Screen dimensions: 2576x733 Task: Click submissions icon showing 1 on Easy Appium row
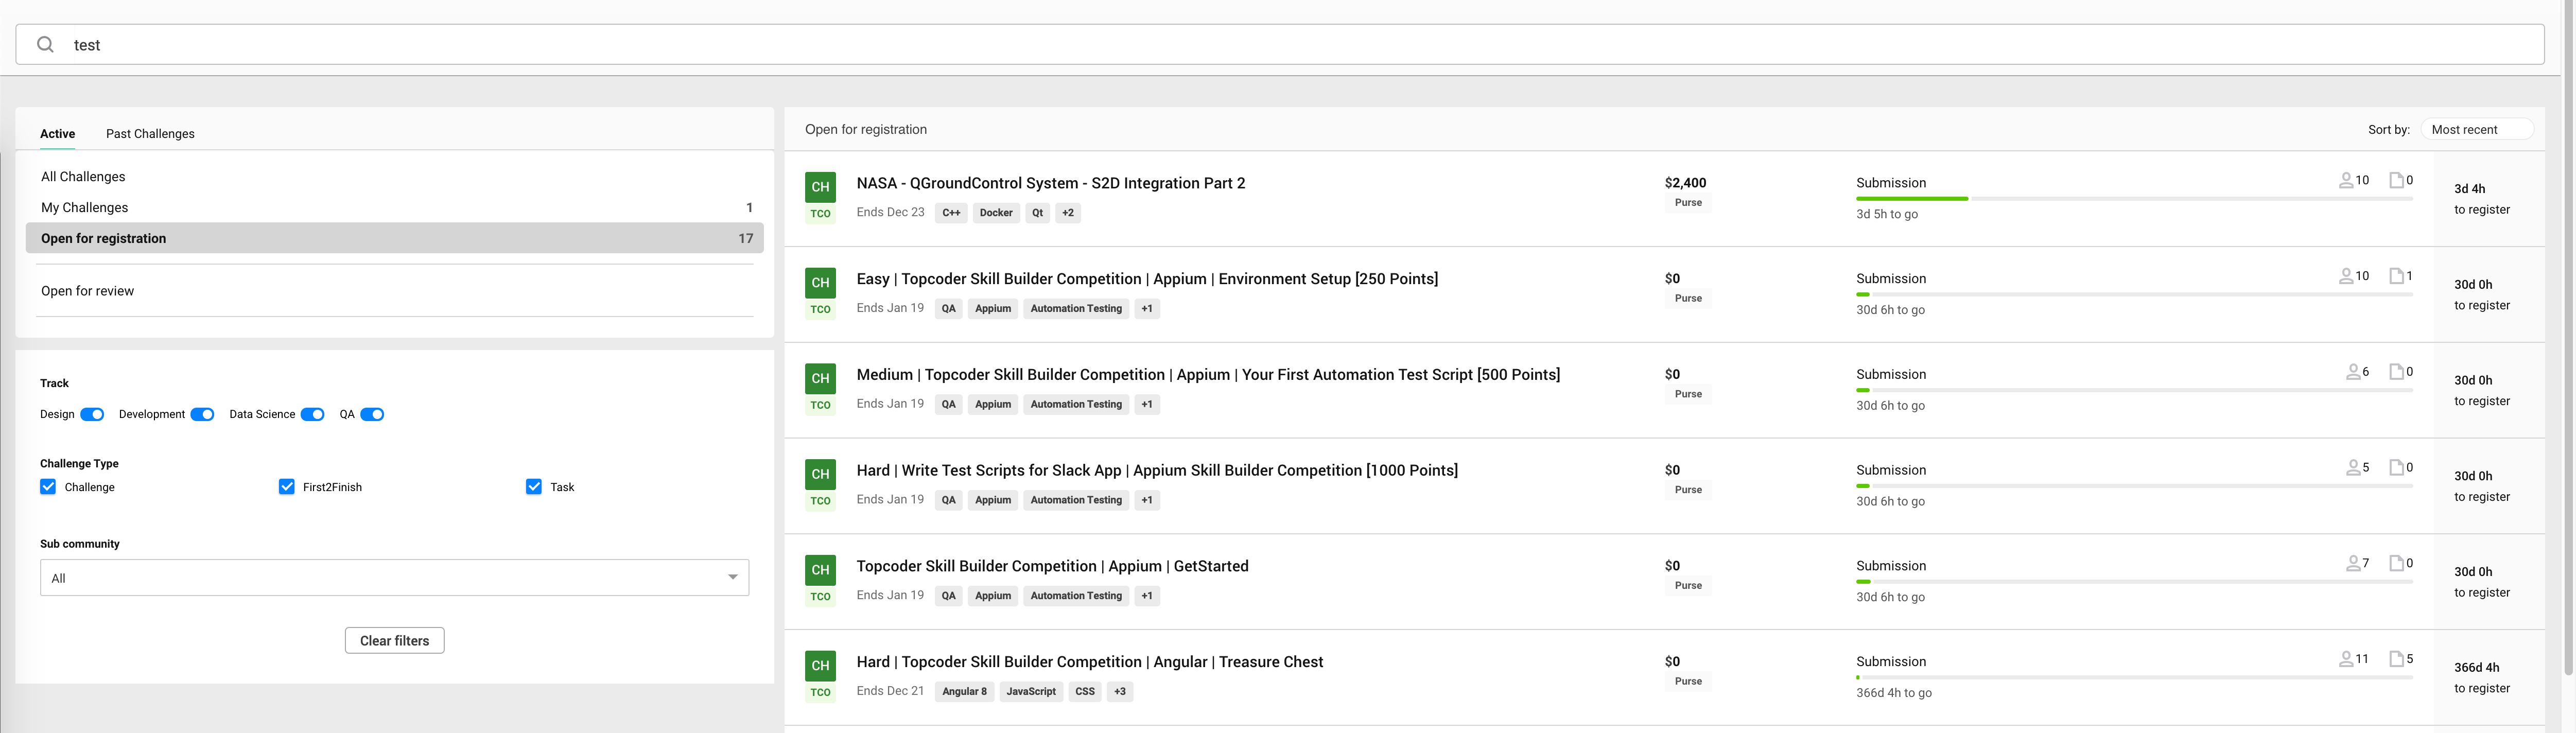click(x=2396, y=276)
